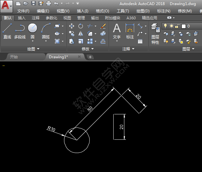Select the 圆 (Circle) tool
The image size is (202, 172).
click(x=33, y=31)
